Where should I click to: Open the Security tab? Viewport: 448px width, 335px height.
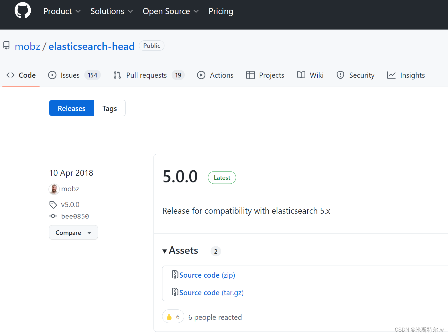tap(355, 75)
